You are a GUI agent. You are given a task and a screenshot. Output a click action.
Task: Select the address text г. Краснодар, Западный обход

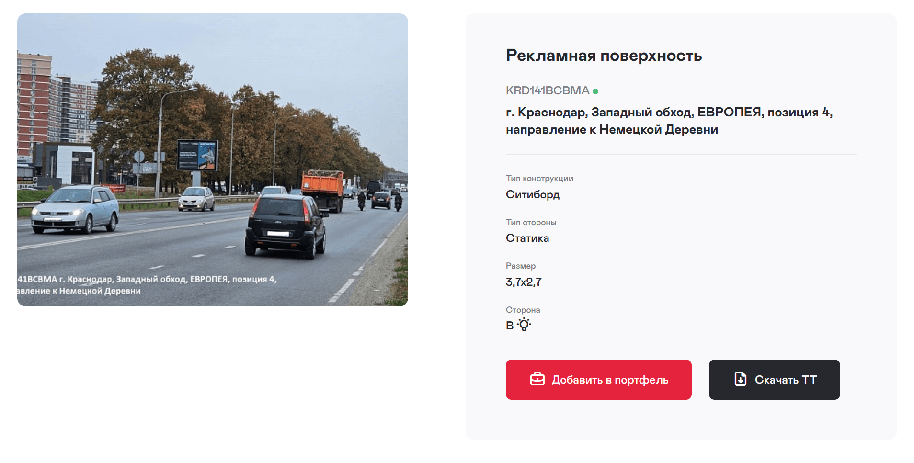[669, 121]
